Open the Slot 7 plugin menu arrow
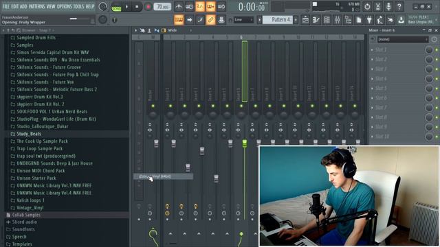 [x=373, y=108]
